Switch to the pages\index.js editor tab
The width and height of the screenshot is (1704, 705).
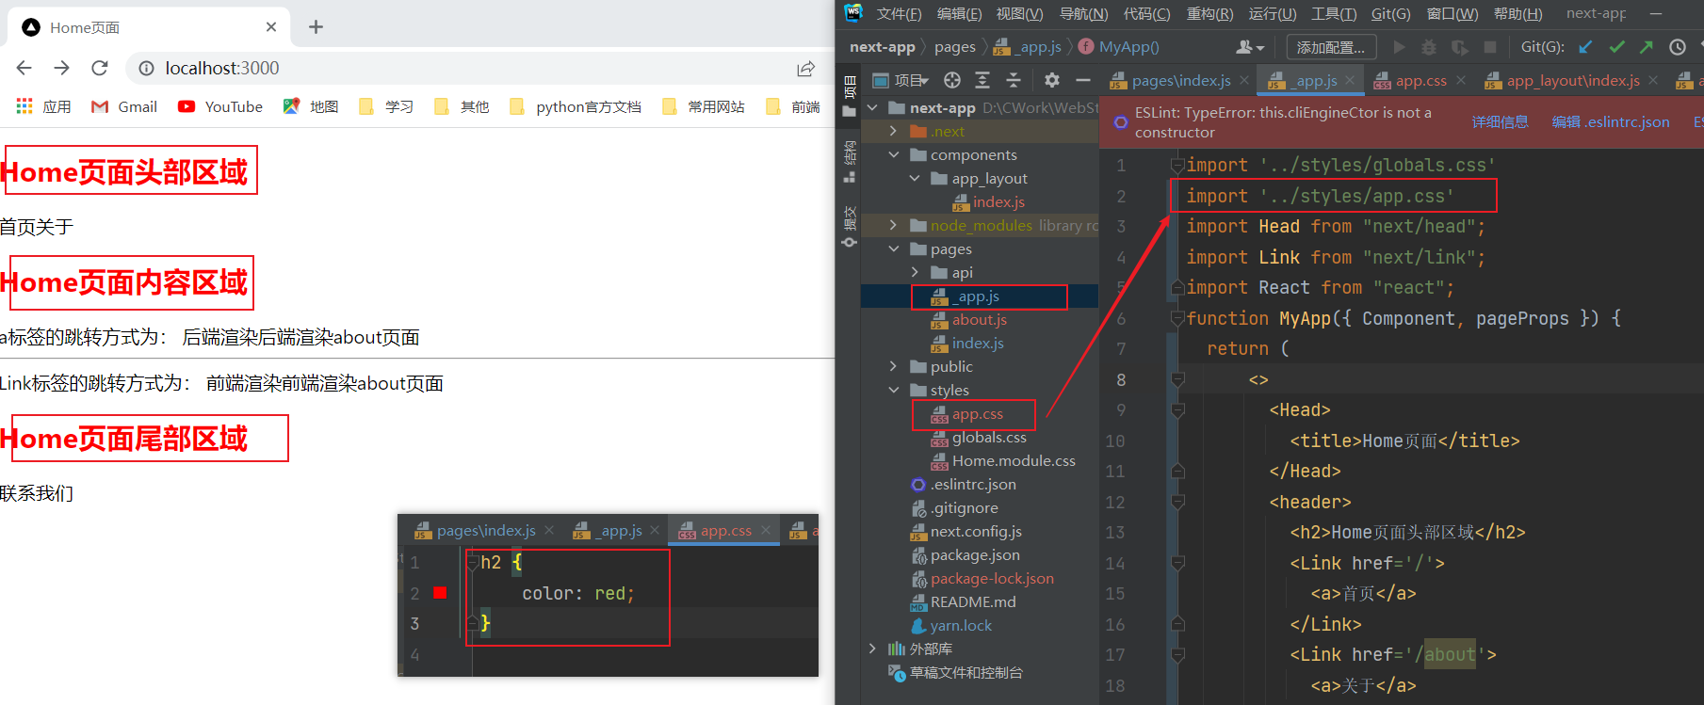click(1180, 81)
